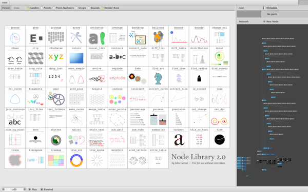
Task: Click the fade node thumbnail
Action: coord(138,77)
